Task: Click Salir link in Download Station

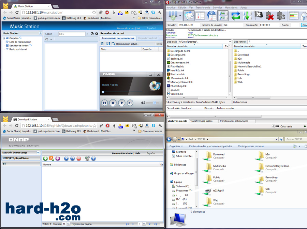Action: (x=138, y=153)
